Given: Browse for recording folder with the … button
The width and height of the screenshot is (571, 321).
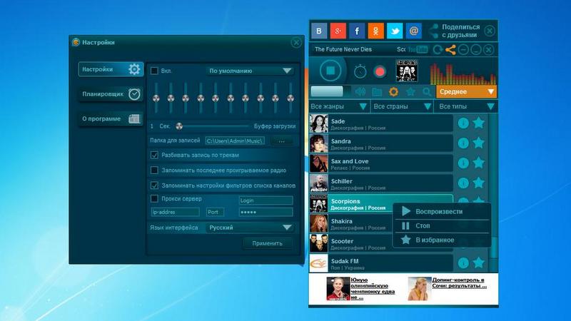Looking at the screenshot, I should (281, 141).
